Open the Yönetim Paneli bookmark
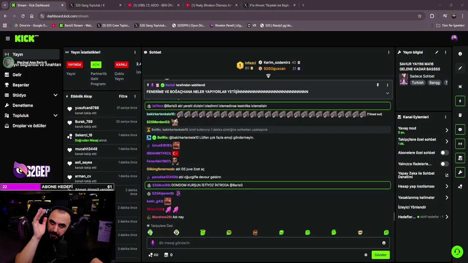This screenshot has width=468, height=263. (226, 26)
